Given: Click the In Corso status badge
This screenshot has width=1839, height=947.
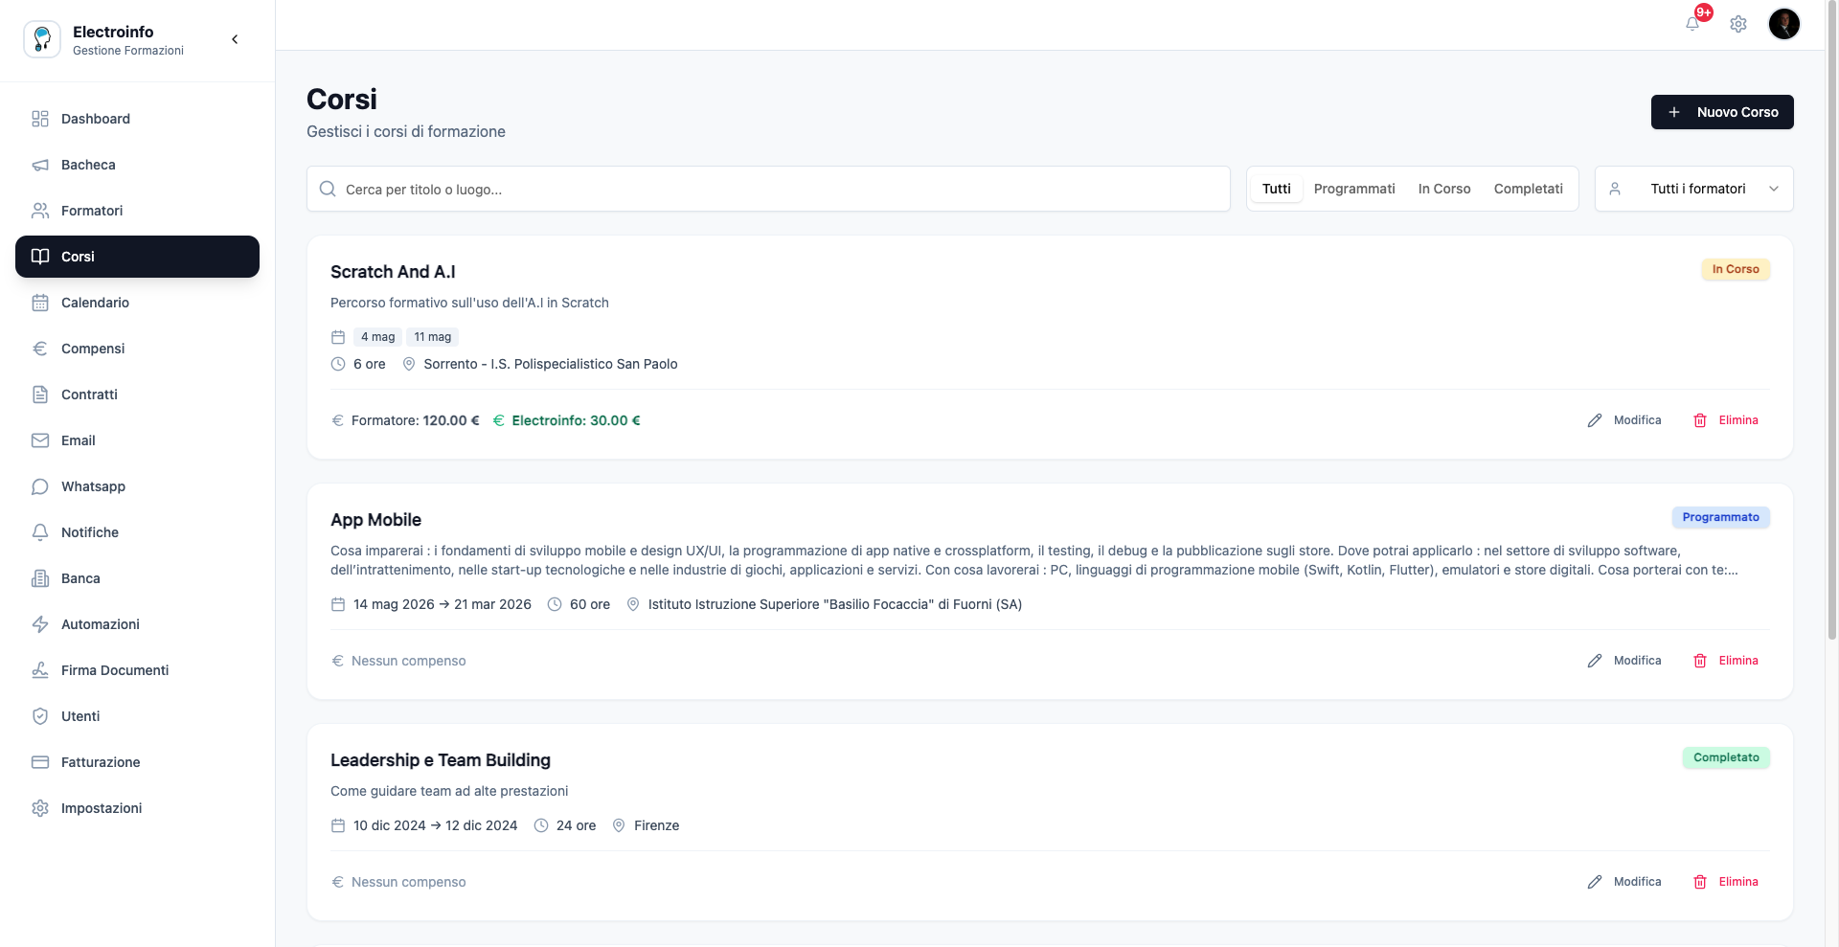Looking at the screenshot, I should click(x=1736, y=269).
